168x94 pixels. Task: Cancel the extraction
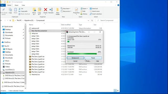pos(75,61)
